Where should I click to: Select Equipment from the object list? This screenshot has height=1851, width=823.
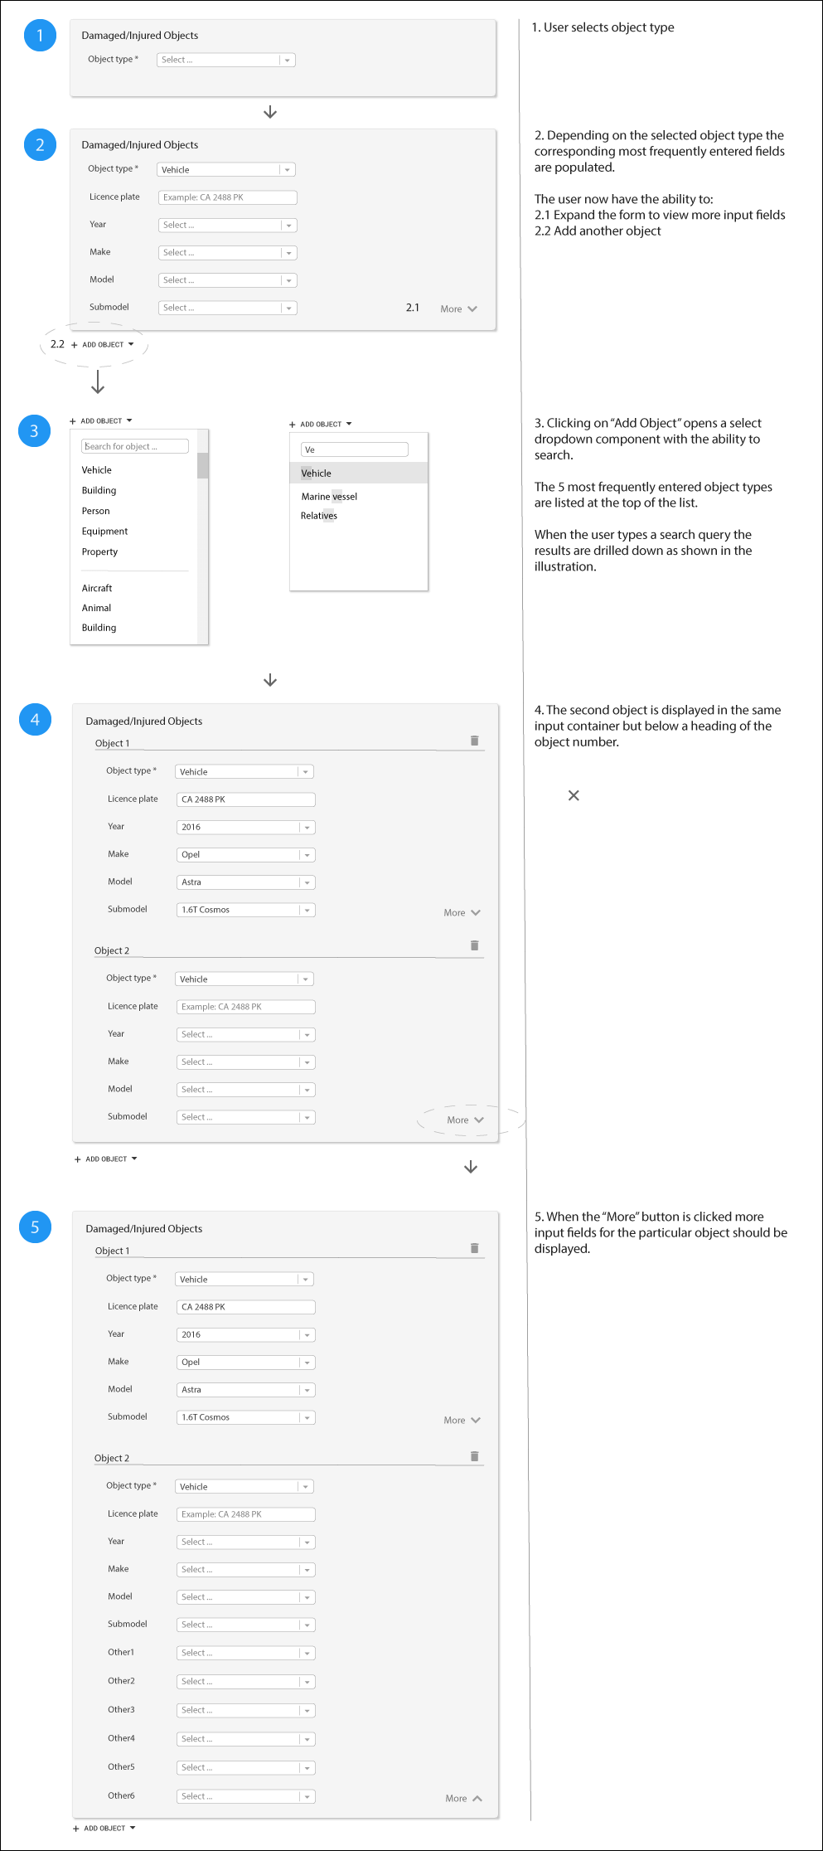[x=104, y=532]
